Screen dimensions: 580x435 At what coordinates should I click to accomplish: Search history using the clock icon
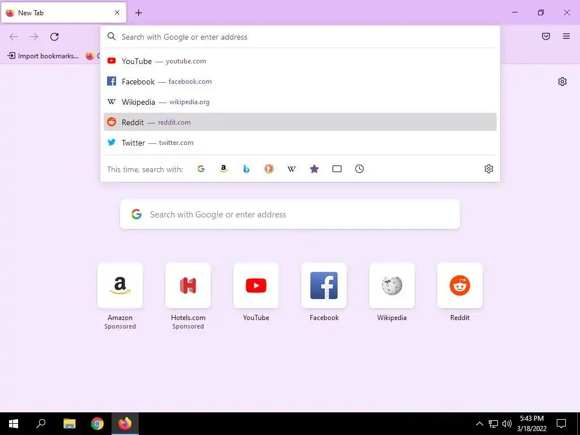click(x=360, y=169)
